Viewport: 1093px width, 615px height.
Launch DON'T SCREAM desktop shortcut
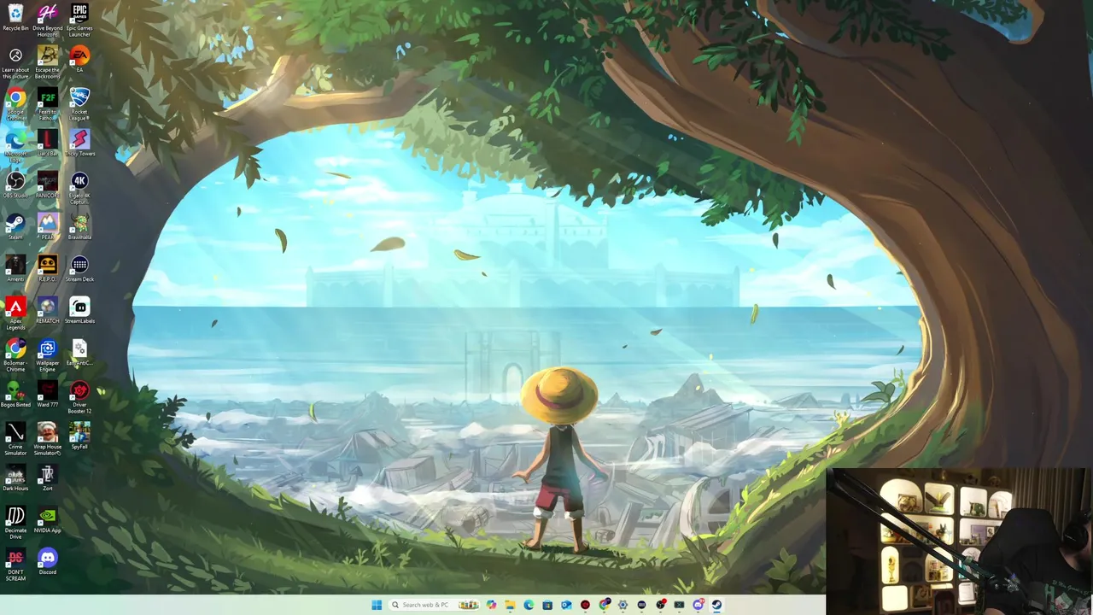15,564
